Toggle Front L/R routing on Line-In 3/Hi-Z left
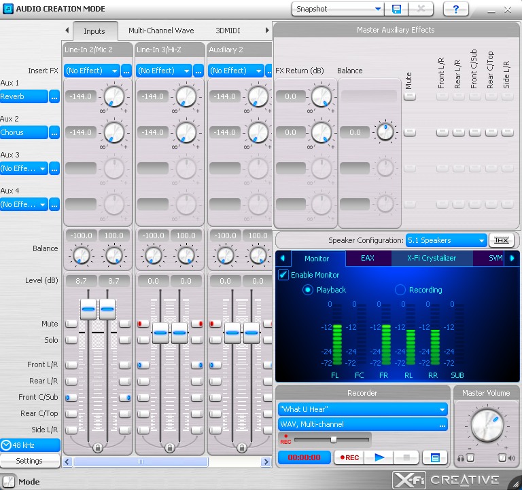Viewport: 522px width, 490px height. coord(143,365)
